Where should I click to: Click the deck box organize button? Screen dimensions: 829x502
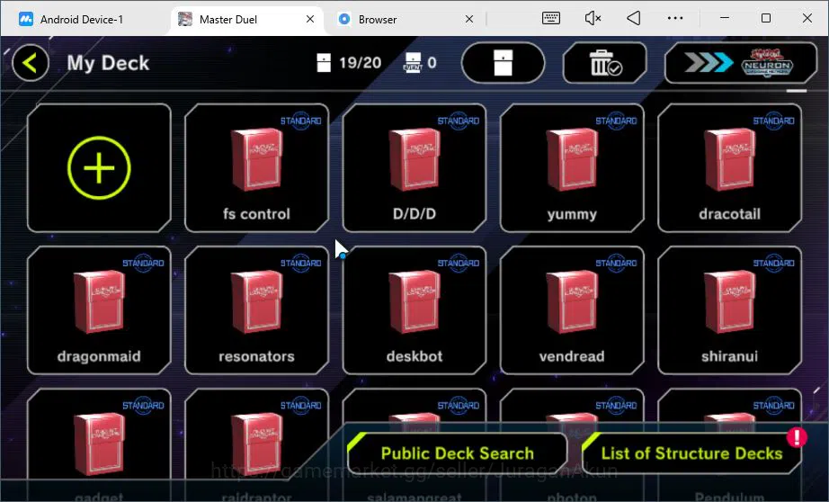[x=503, y=63]
